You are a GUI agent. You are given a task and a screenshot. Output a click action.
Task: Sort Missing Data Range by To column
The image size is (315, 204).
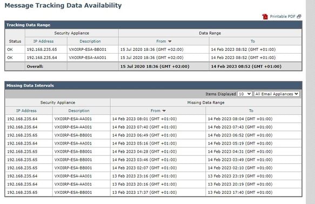tap(251, 110)
